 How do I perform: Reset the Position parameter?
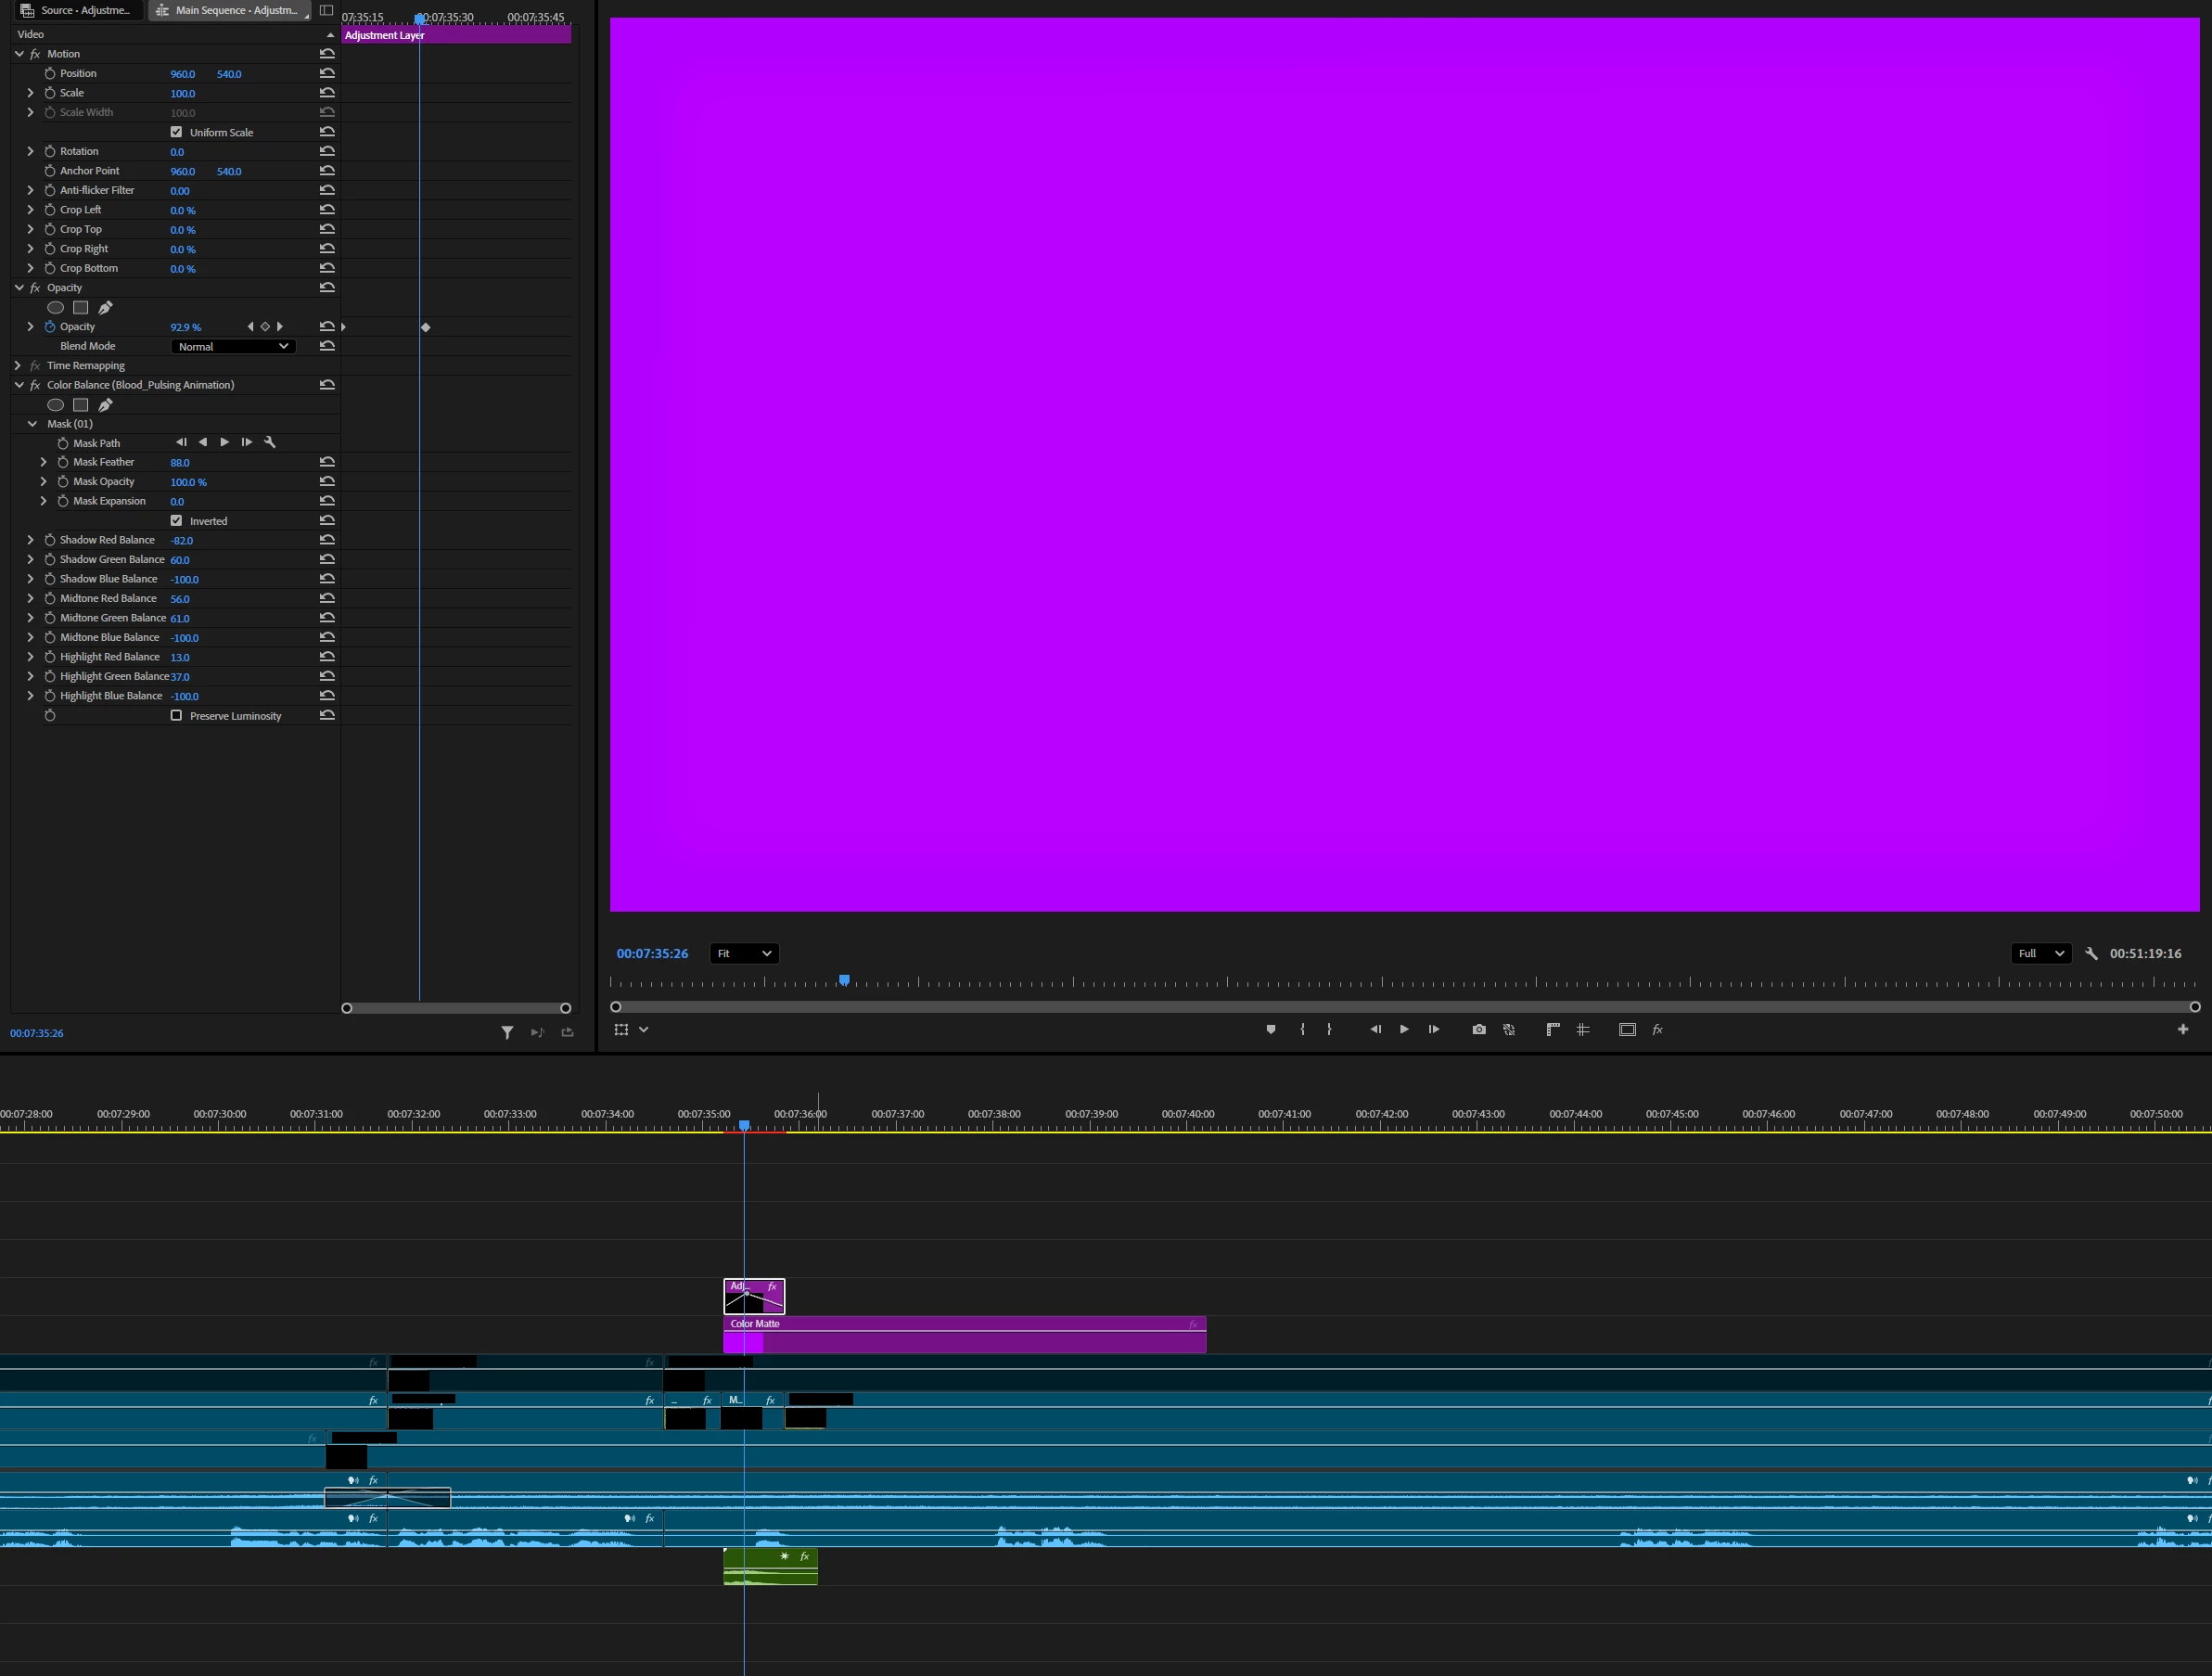(327, 73)
